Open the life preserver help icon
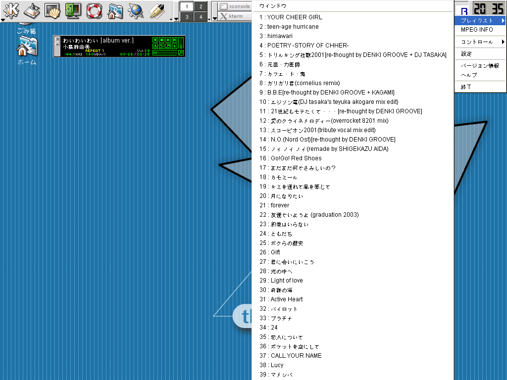The width and height of the screenshot is (507, 380). 94,10
